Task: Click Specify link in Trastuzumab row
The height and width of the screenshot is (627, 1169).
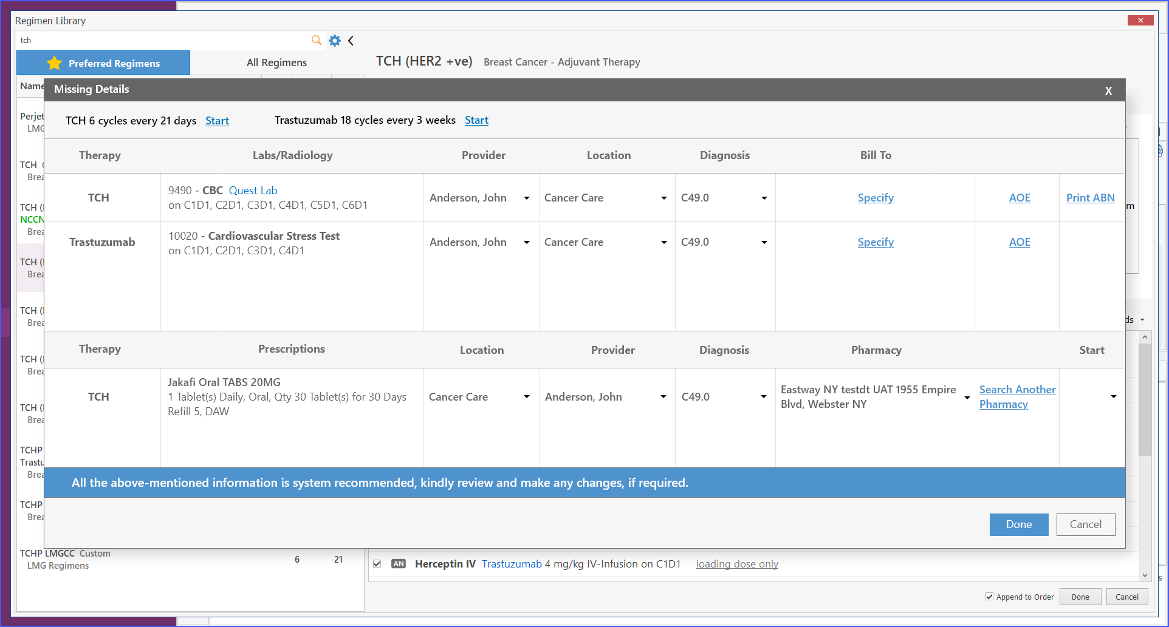Action: click(x=876, y=242)
